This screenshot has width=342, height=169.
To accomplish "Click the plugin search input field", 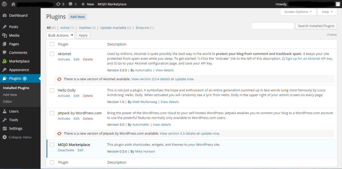I will (x=273, y=26).
